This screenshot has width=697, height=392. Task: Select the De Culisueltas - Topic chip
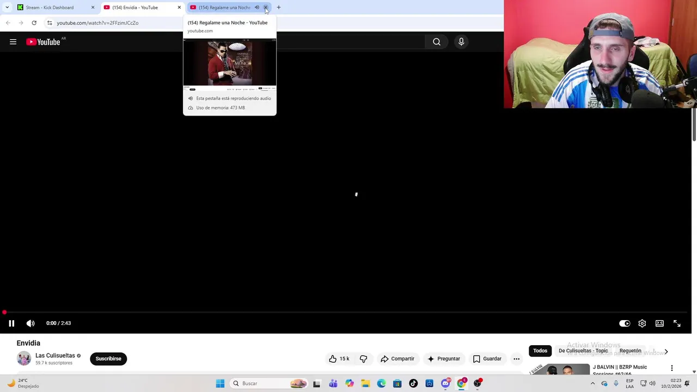click(x=583, y=351)
